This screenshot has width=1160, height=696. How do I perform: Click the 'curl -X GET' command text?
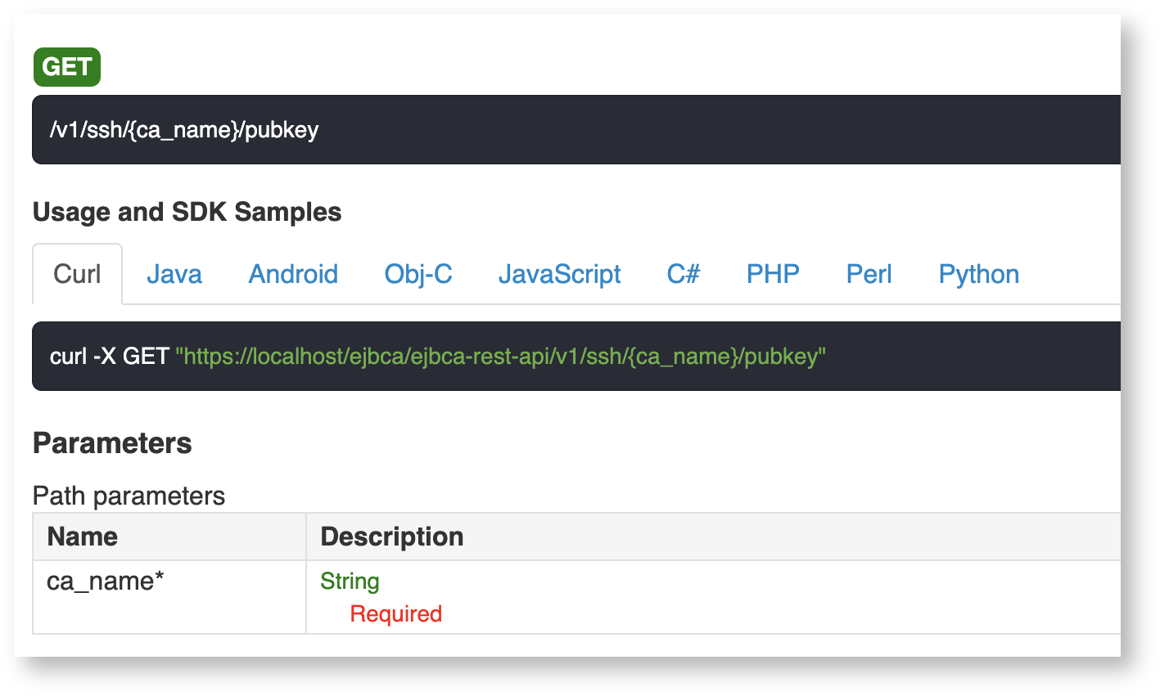click(109, 357)
